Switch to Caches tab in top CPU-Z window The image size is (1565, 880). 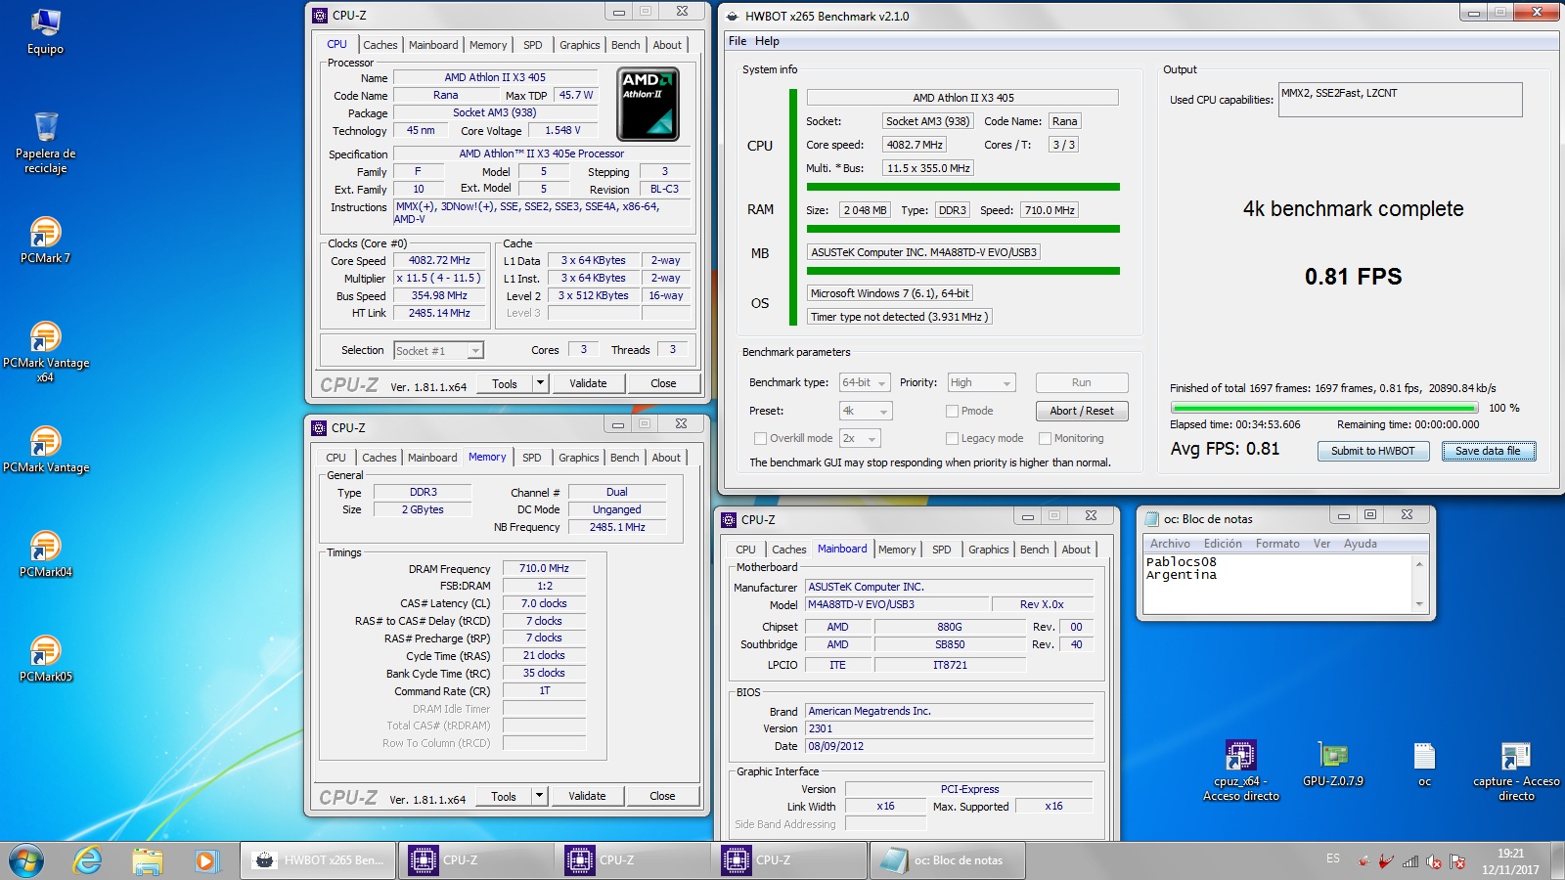380,45
